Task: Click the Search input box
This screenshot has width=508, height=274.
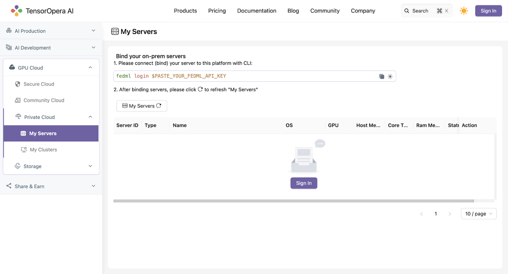Action: [x=427, y=11]
